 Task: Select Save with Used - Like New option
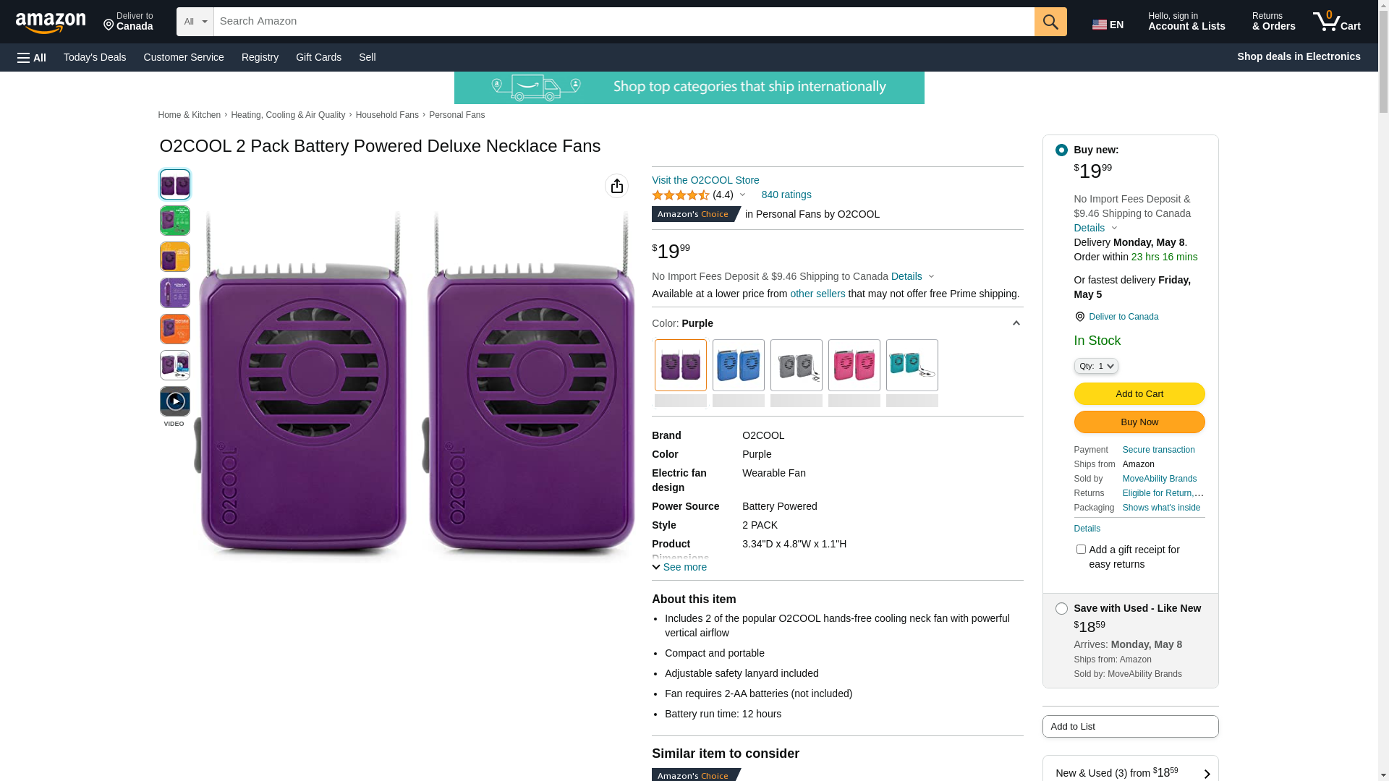(x=1061, y=609)
